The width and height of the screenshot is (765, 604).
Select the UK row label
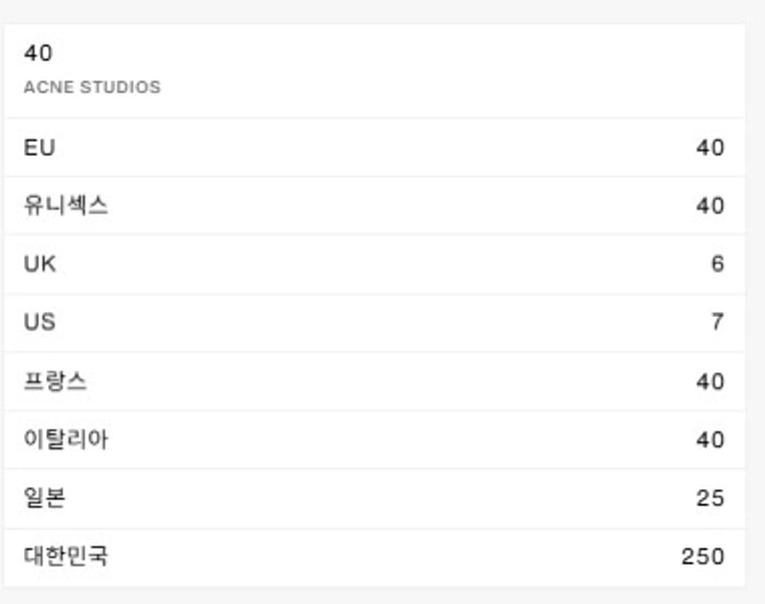[40, 264]
